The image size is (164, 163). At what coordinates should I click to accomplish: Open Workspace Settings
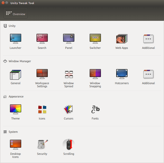point(42,74)
